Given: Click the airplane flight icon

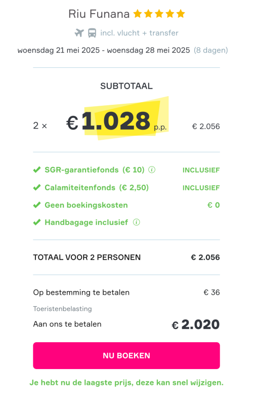Looking at the screenshot, I should (79, 33).
